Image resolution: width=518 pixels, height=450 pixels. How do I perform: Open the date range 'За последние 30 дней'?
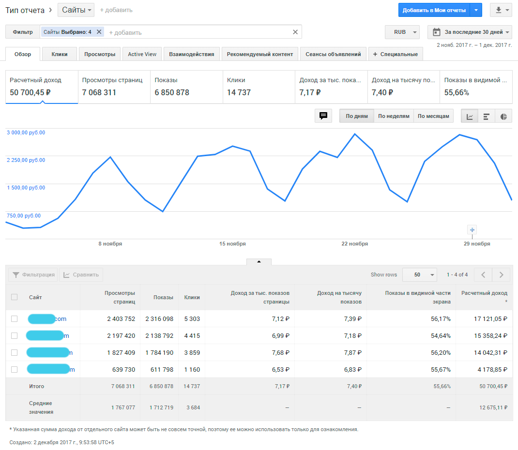470,32
